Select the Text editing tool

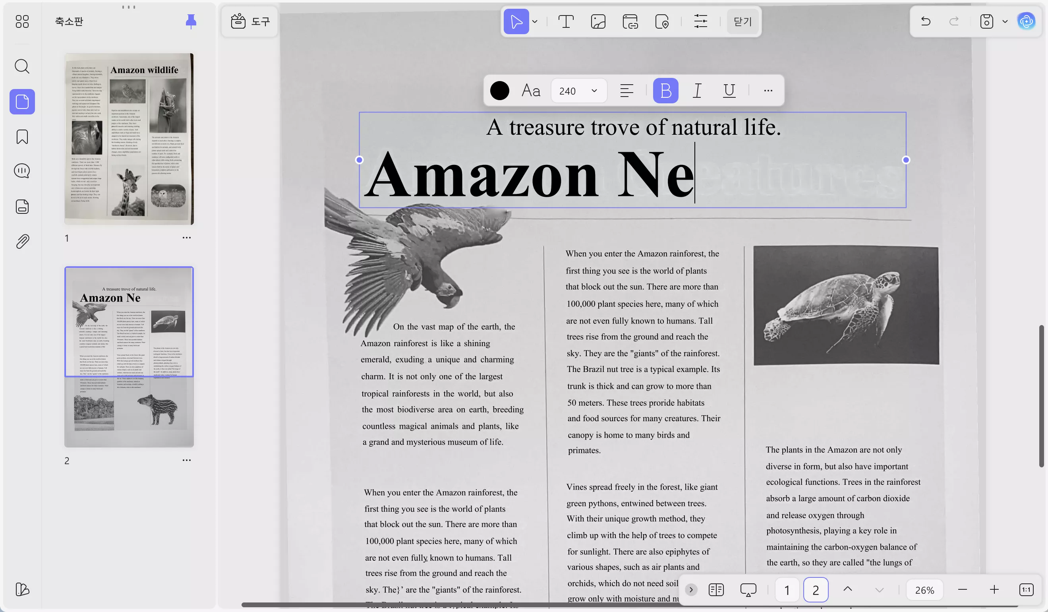click(x=566, y=21)
